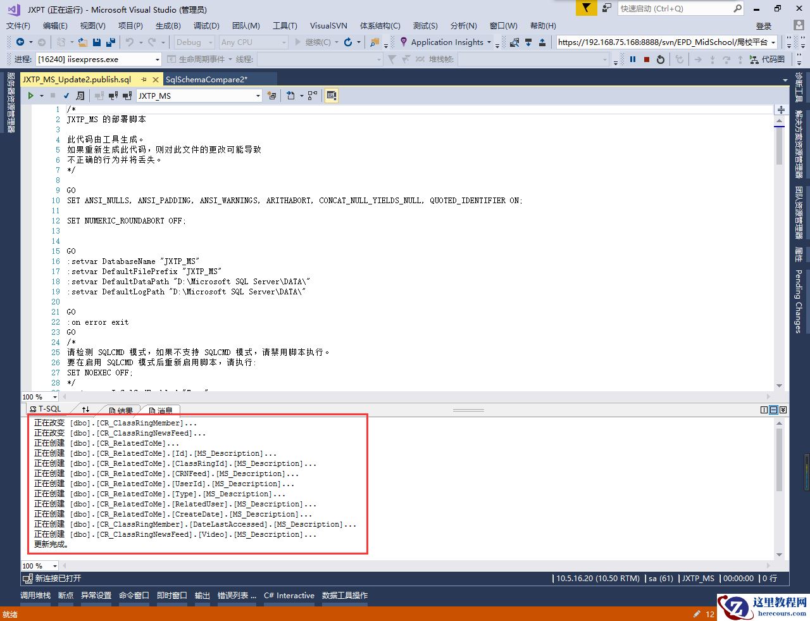Switch to the SqlSchemaCompare2* tab
This screenshot has width=810, height=621.
[206, 80]
